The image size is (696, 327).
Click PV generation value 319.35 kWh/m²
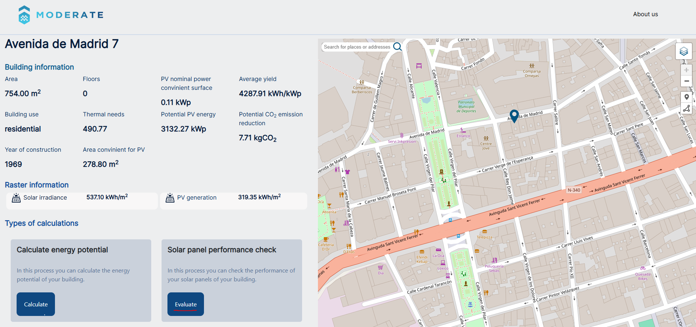(x=259, y=197)
